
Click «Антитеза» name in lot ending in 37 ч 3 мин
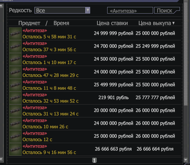point(35,43)
